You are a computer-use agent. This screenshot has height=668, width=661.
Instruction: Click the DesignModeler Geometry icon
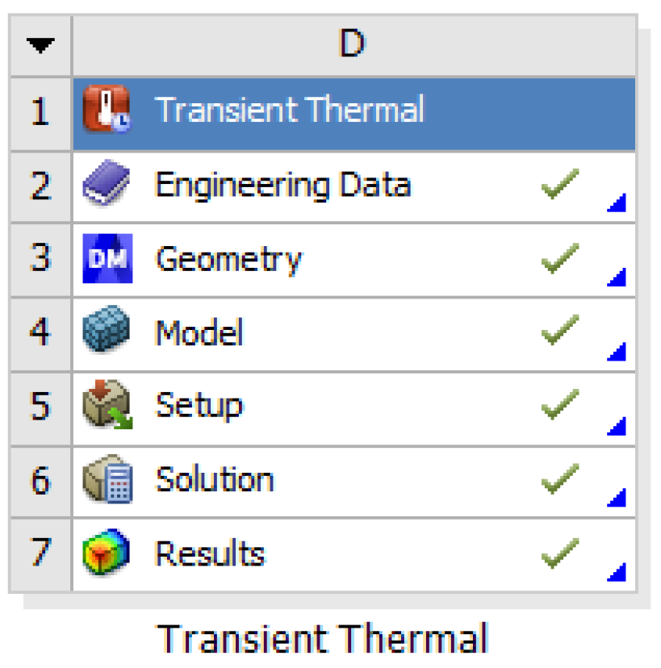[107, 259]
